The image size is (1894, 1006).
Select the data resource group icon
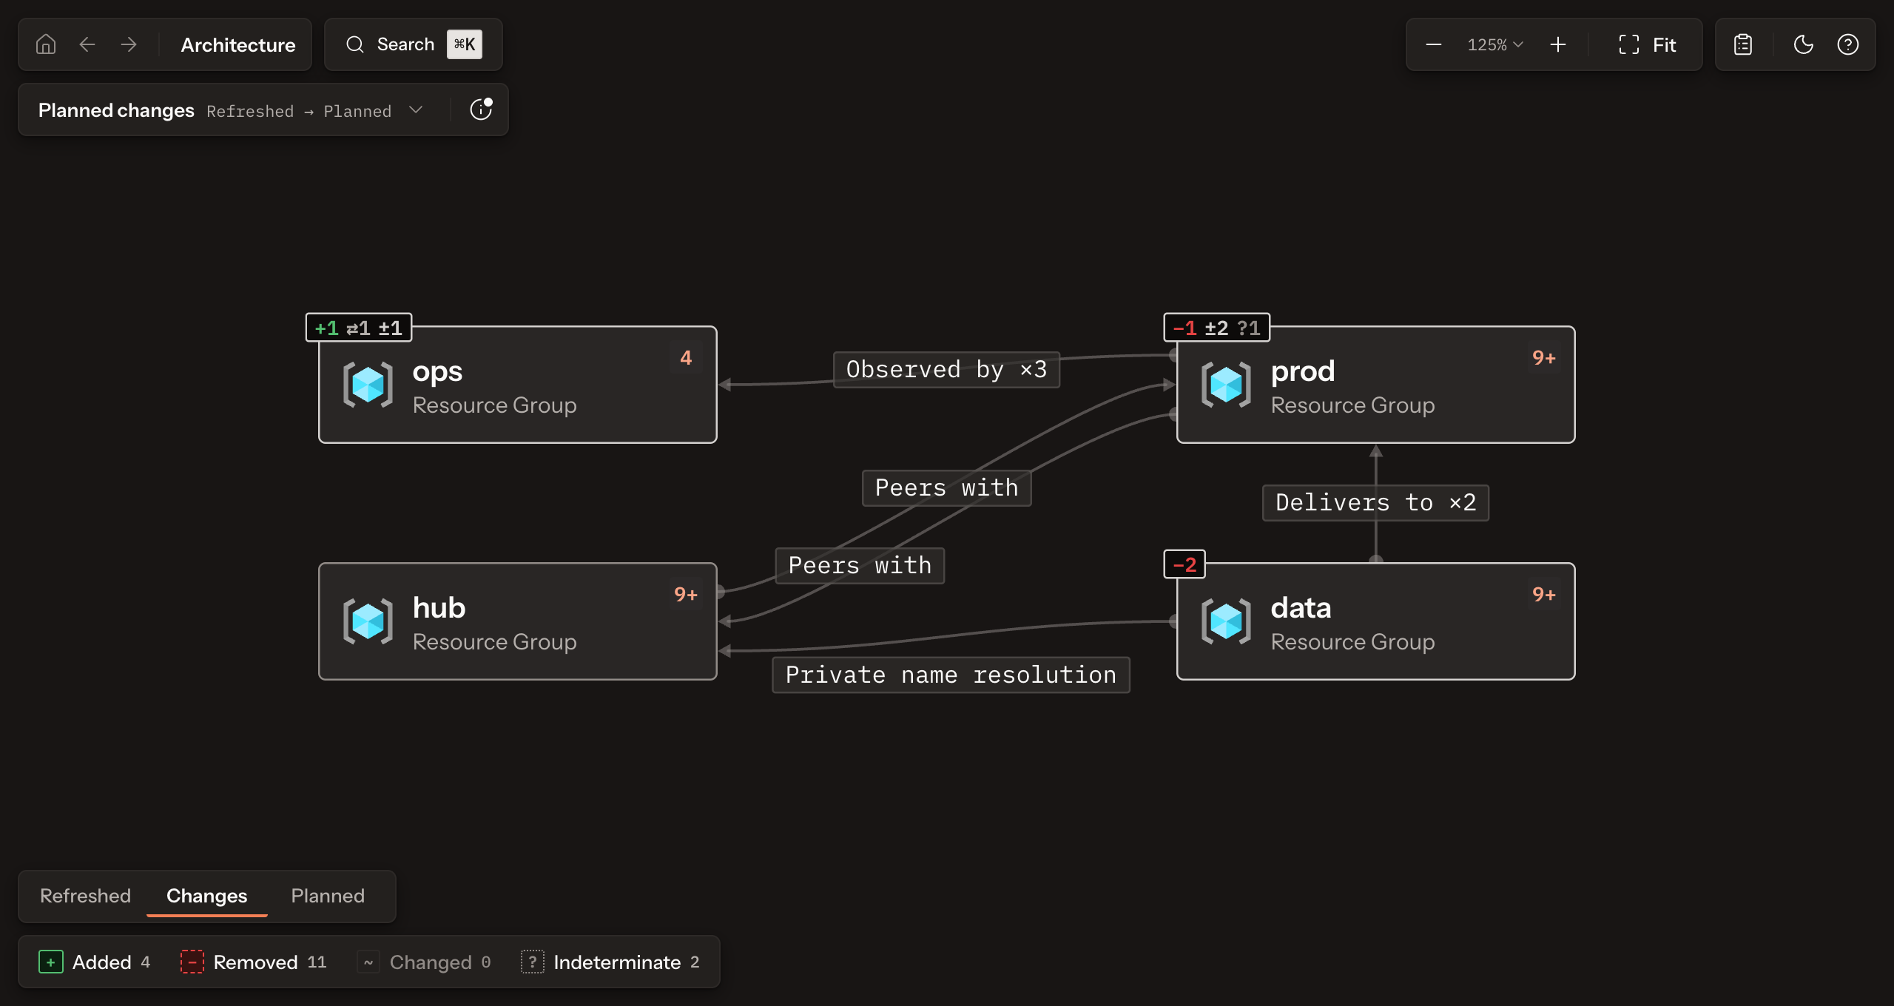1226,621
